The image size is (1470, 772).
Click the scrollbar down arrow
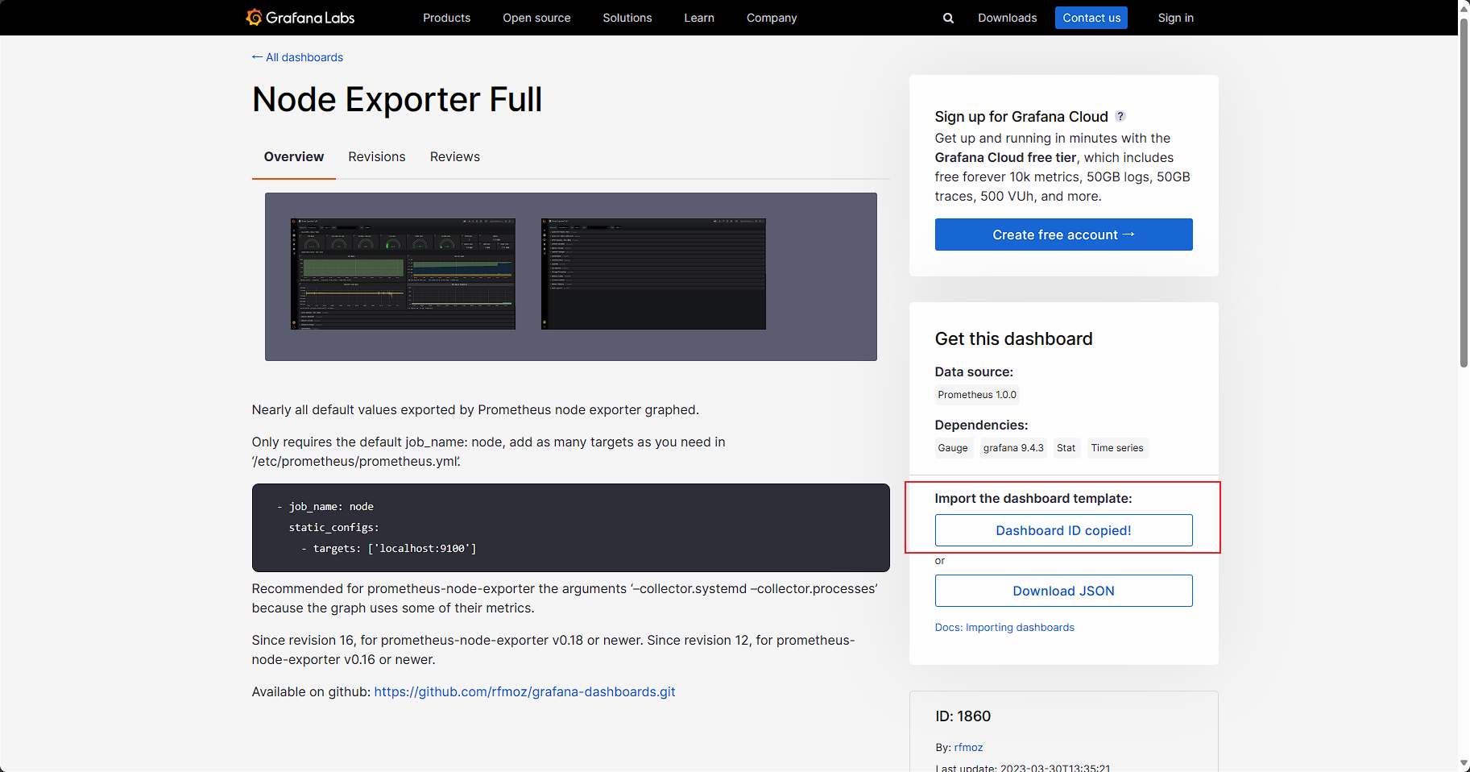[1464, 764]
